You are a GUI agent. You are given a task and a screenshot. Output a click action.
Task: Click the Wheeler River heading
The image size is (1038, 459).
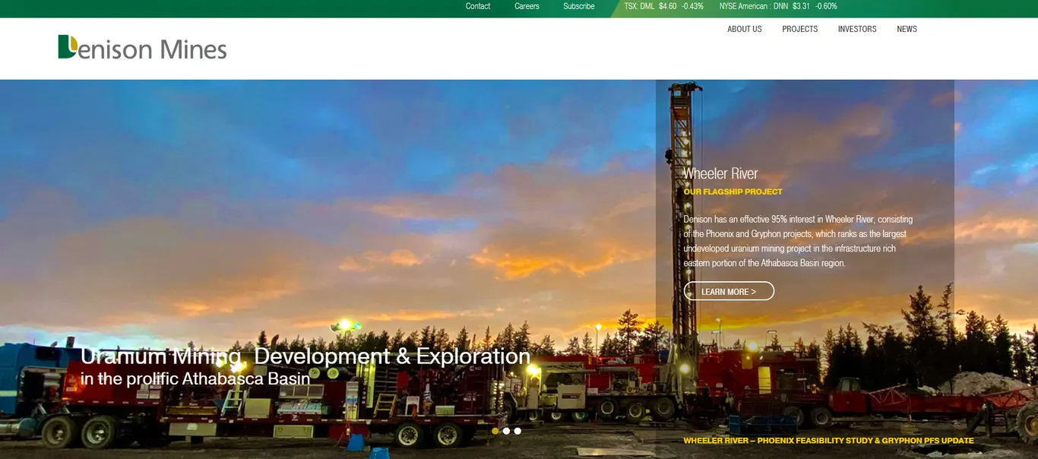point(720,173)
